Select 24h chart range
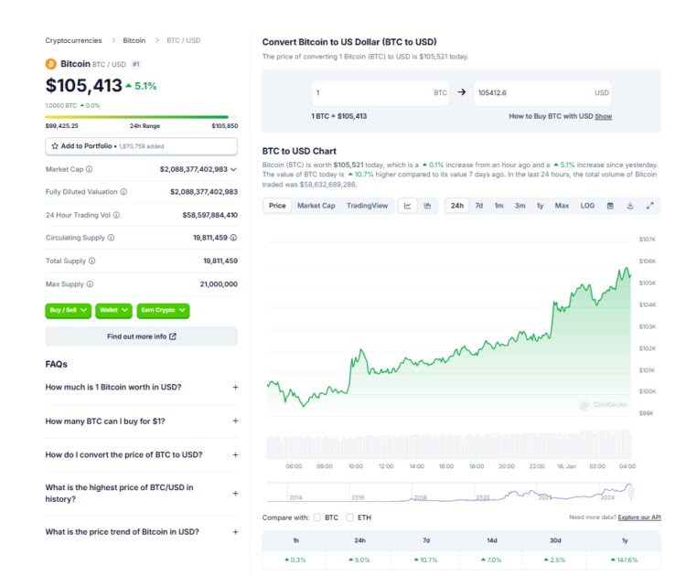This screenshot has height=576, width=686. pyautogui.click(x=457, y=206)
